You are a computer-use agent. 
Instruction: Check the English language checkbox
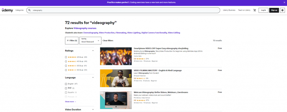[66, 84]
